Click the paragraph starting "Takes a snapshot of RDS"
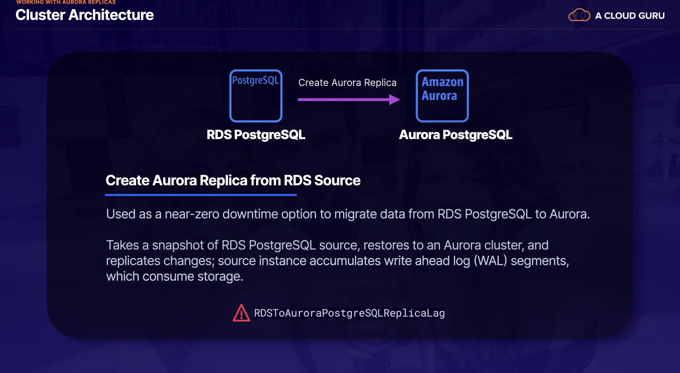Viewport: 680px width, 373px height. (x=338, y=260)
